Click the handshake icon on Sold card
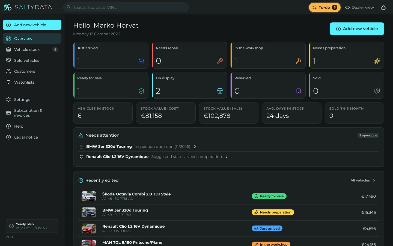This screenshot has height=246, width=393. pos(377,91)
